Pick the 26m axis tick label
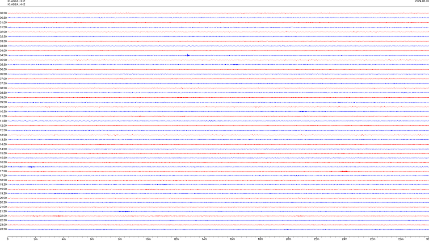This screenshot has width=429, height=241. pos(373,239)
